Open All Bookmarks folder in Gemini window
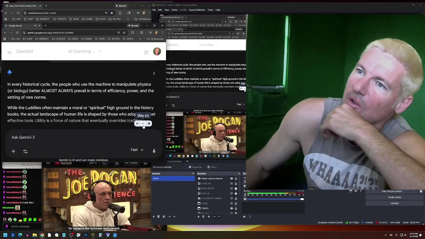425x239 pixels. 155,39
